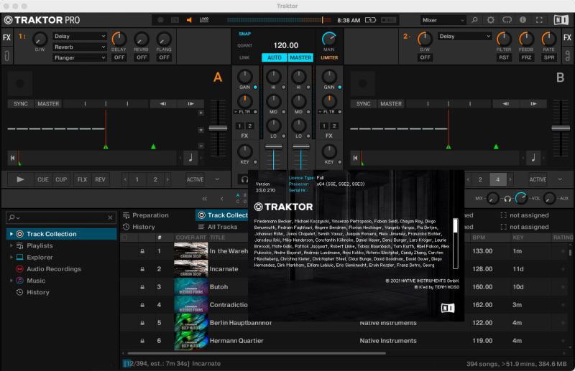Click Deck B tempo fader
The height and width of the screenshot is (371, 575).
pos(561,128)
